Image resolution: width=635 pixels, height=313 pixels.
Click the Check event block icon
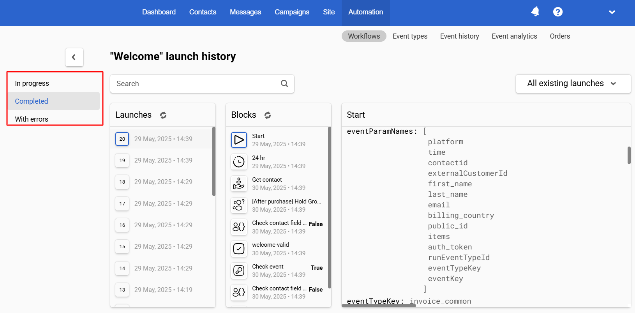(239, 271)
